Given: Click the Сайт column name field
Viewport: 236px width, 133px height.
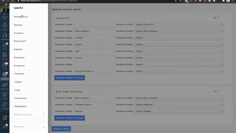Looking at the screenshot, I should 94,51.
